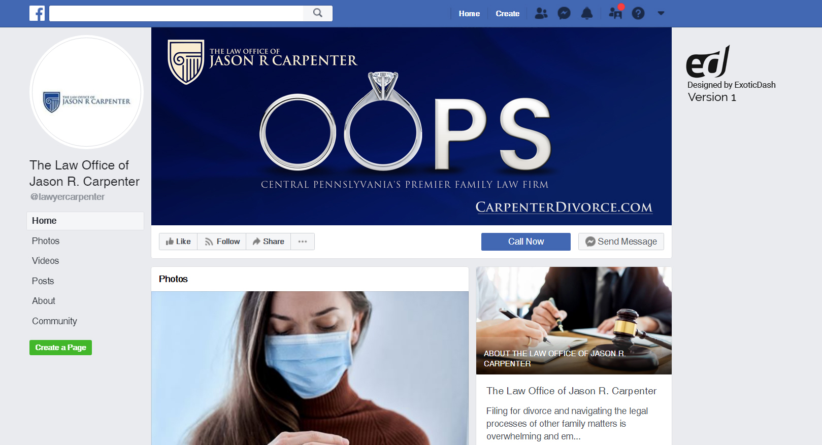Expand the account dropdown arrow
The image size is (822, 445).
(661, 13)
